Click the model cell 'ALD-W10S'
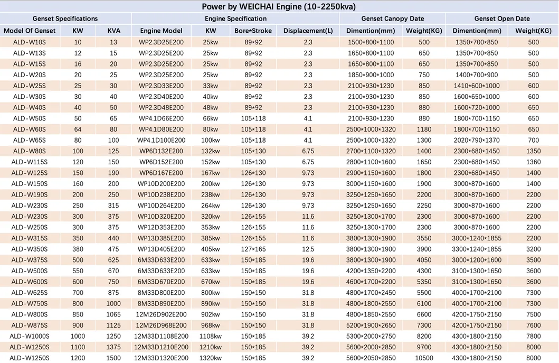559x363 pixels. click(30, 42)
